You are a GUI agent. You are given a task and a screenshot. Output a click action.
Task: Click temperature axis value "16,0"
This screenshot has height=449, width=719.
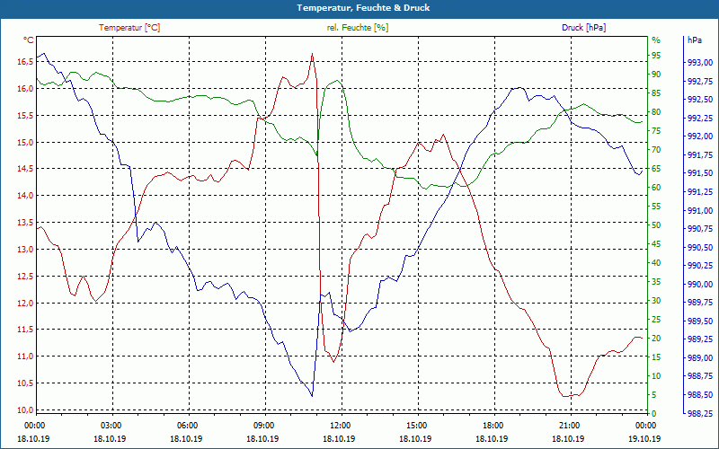coord(26,88)
